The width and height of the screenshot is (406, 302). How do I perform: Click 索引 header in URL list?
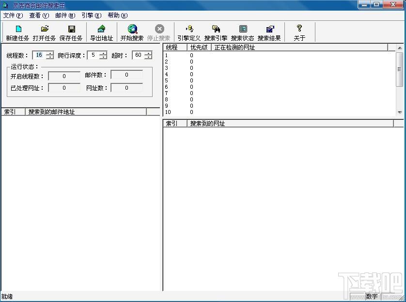click(x=175, y=124)
